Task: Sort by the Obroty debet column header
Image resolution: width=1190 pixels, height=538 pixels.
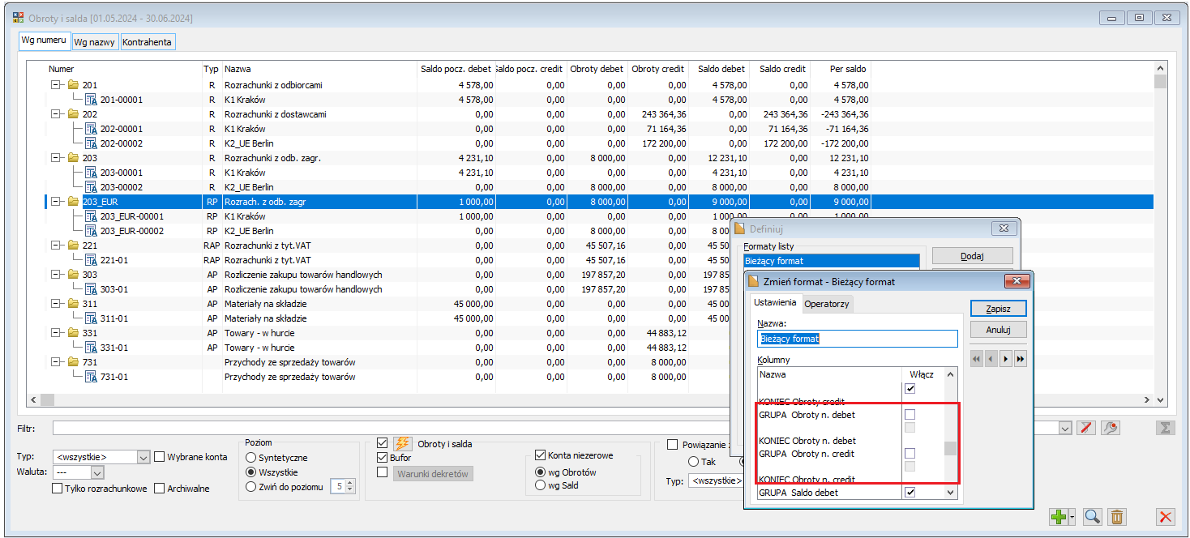Action: [x=597, y=69]
